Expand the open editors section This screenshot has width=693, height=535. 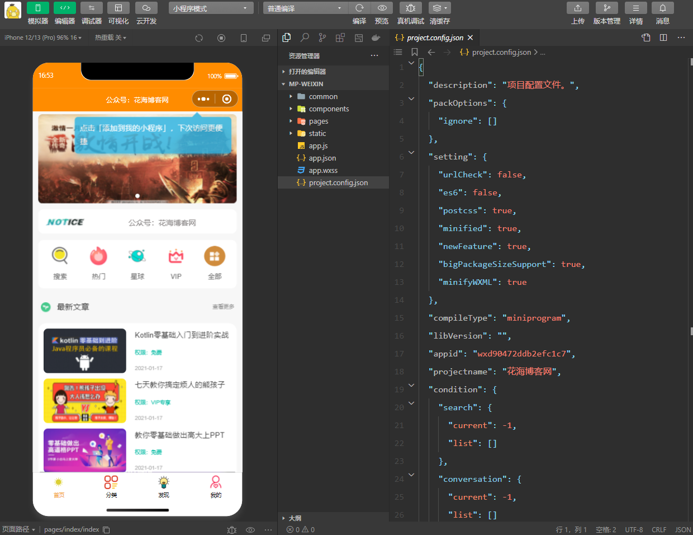point(333,72)
